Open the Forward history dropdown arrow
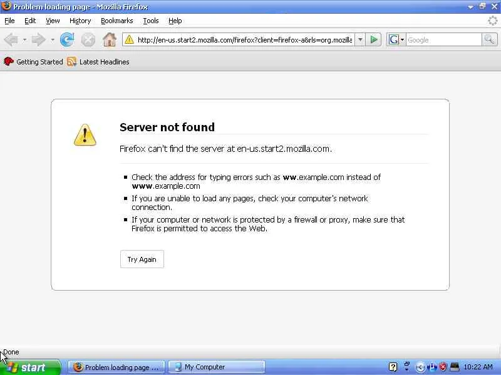Image resolution: width=501 pixels, height=375 pixels. coord(53,40)
